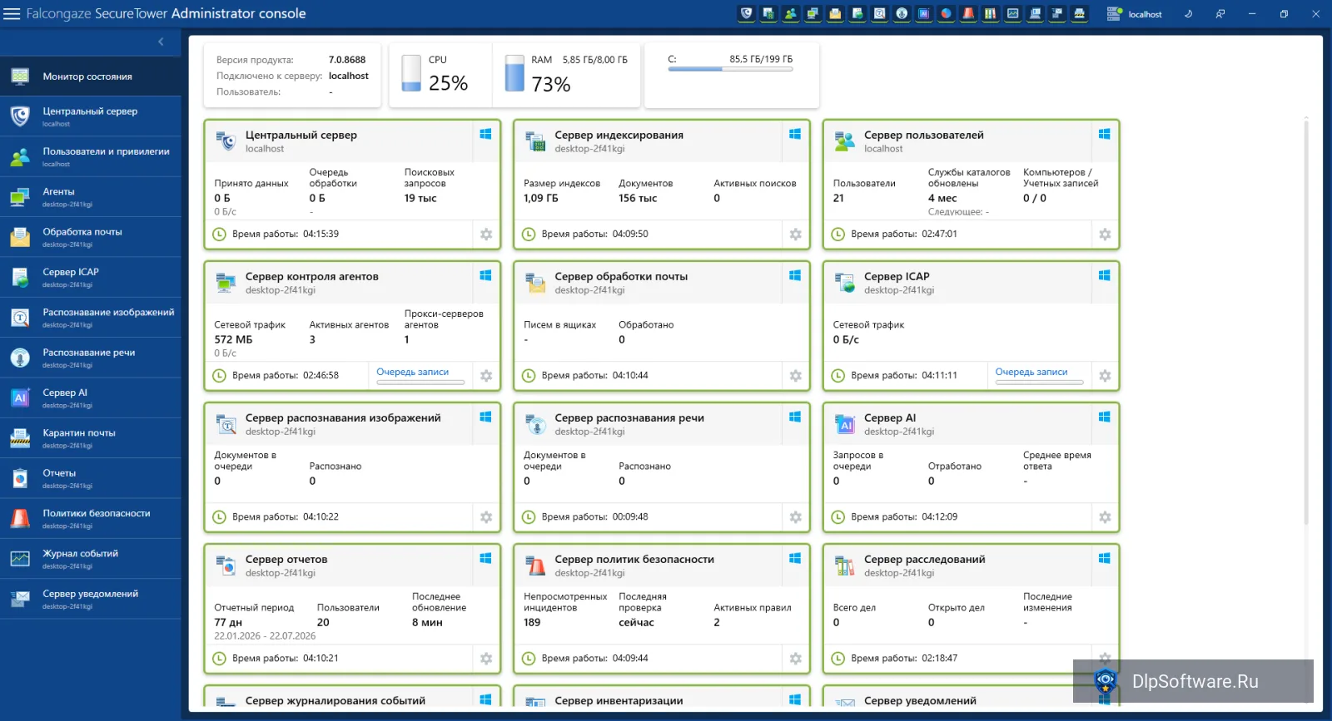Click the RAM usage gauge
Screen dimensions: 1332x721
(515, 73)
